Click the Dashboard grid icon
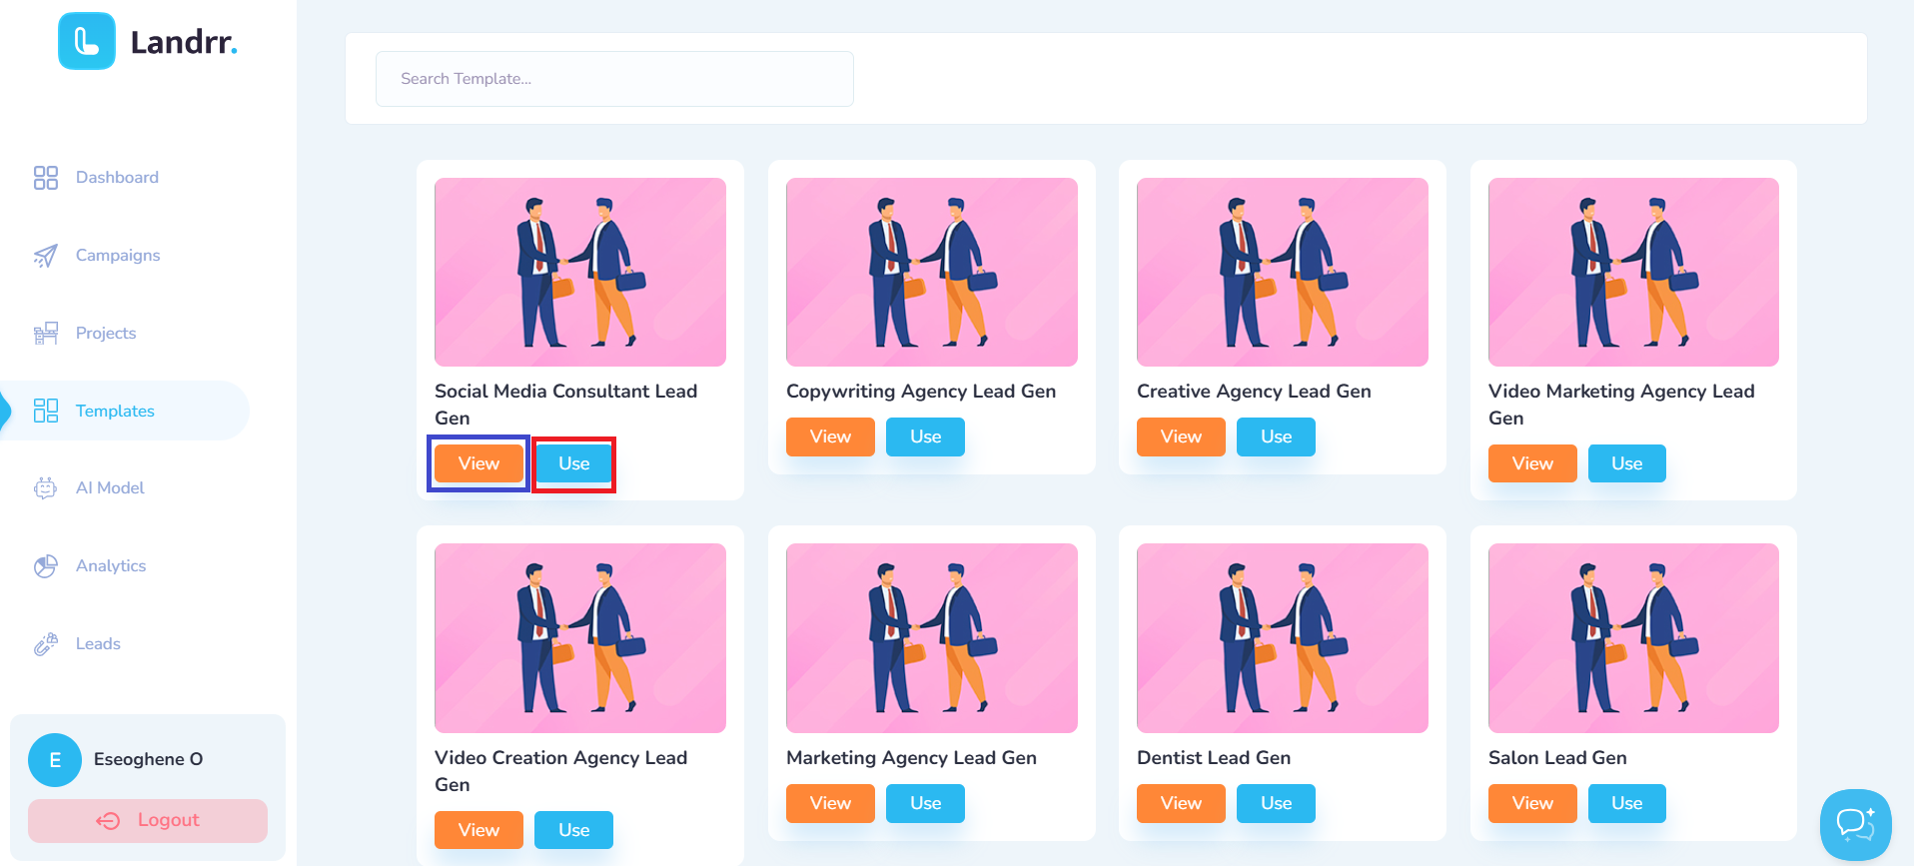1914x866 pixels. 46,178
